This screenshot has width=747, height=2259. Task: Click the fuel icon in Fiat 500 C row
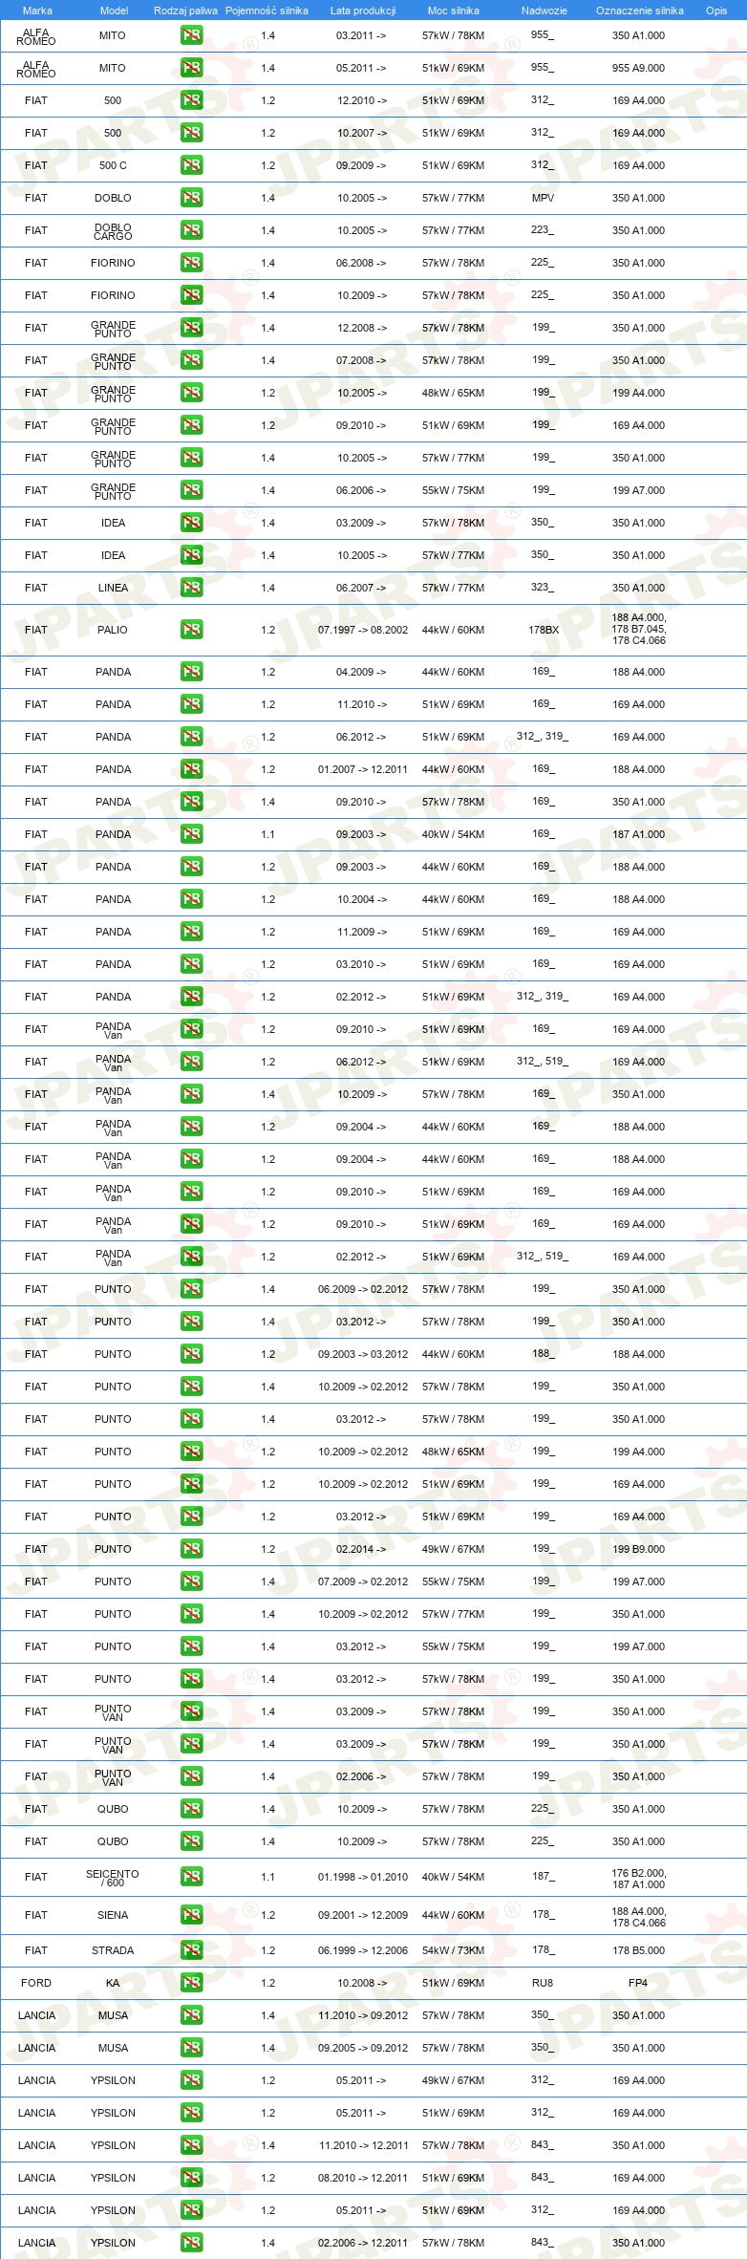[191, 165]
